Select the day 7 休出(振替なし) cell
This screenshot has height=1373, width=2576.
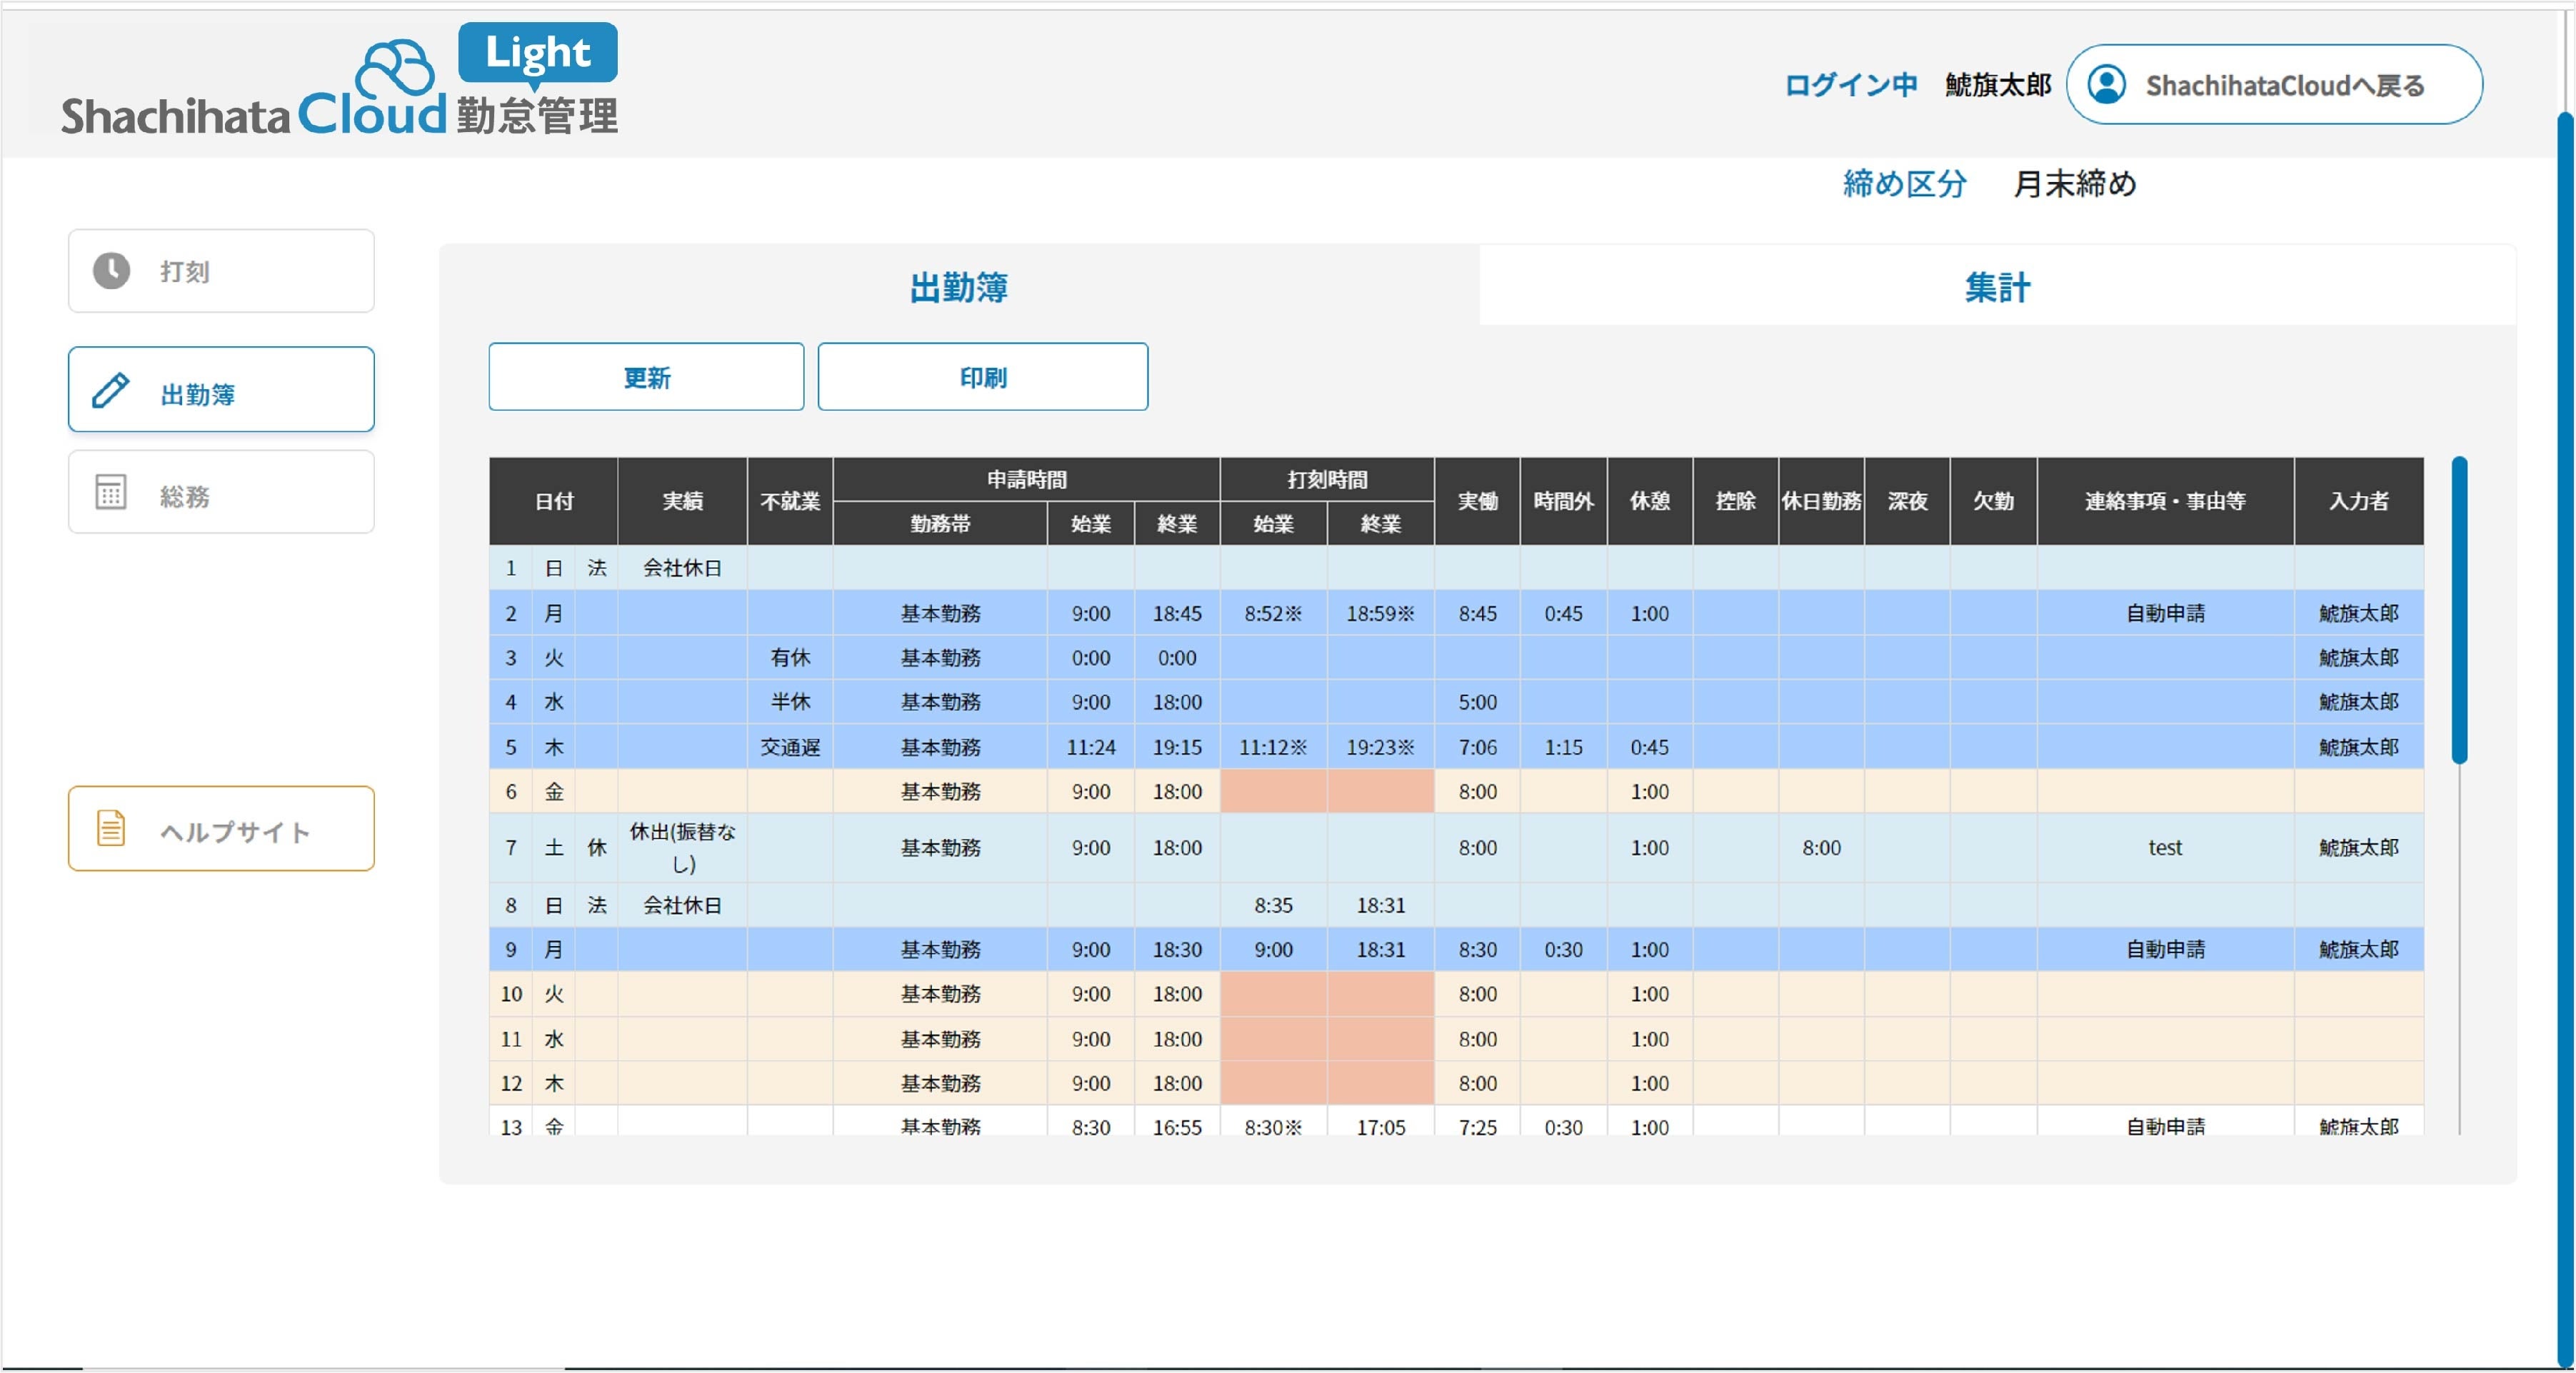(x=682, y=847)
